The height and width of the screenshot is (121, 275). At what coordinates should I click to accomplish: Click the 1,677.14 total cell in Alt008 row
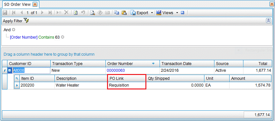(x=258, y=70)
